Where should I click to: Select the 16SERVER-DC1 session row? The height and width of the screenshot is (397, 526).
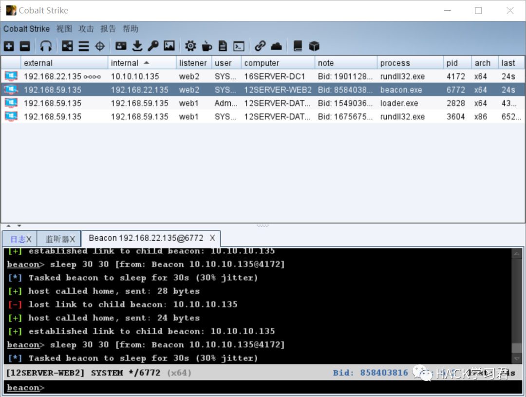(263, 76)
